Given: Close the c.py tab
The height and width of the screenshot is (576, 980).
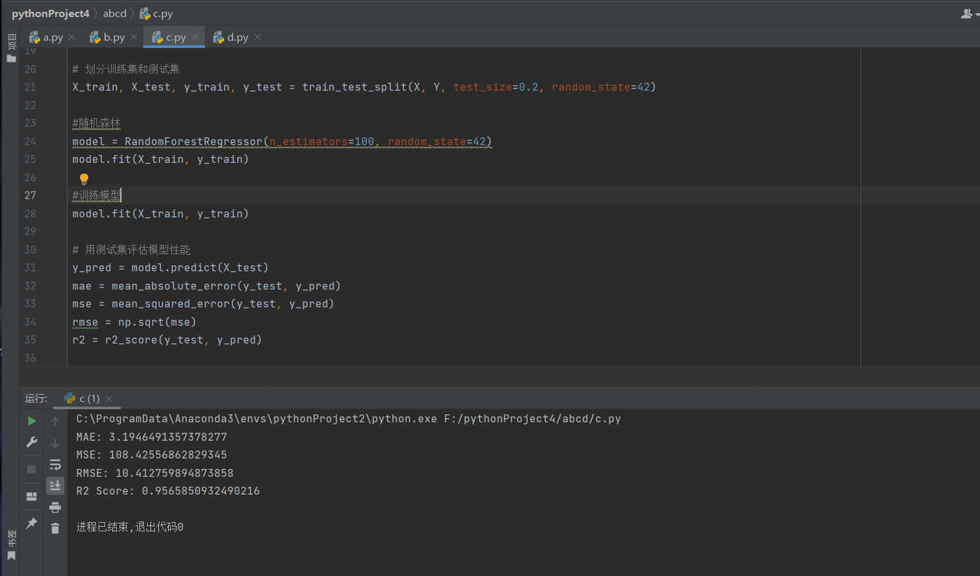Looking at the screenshot, I should pos(195,37).
